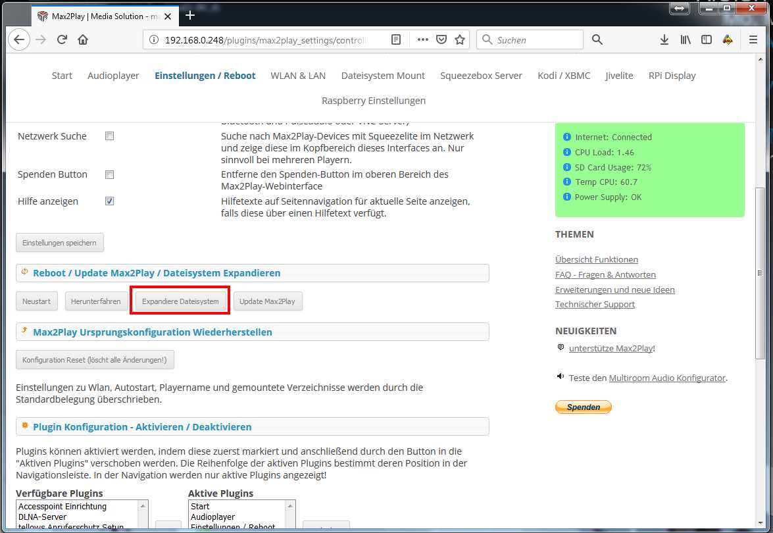Click Expandiere Dateisystem button
Screen dimensions: 773x533
[180, 301]
